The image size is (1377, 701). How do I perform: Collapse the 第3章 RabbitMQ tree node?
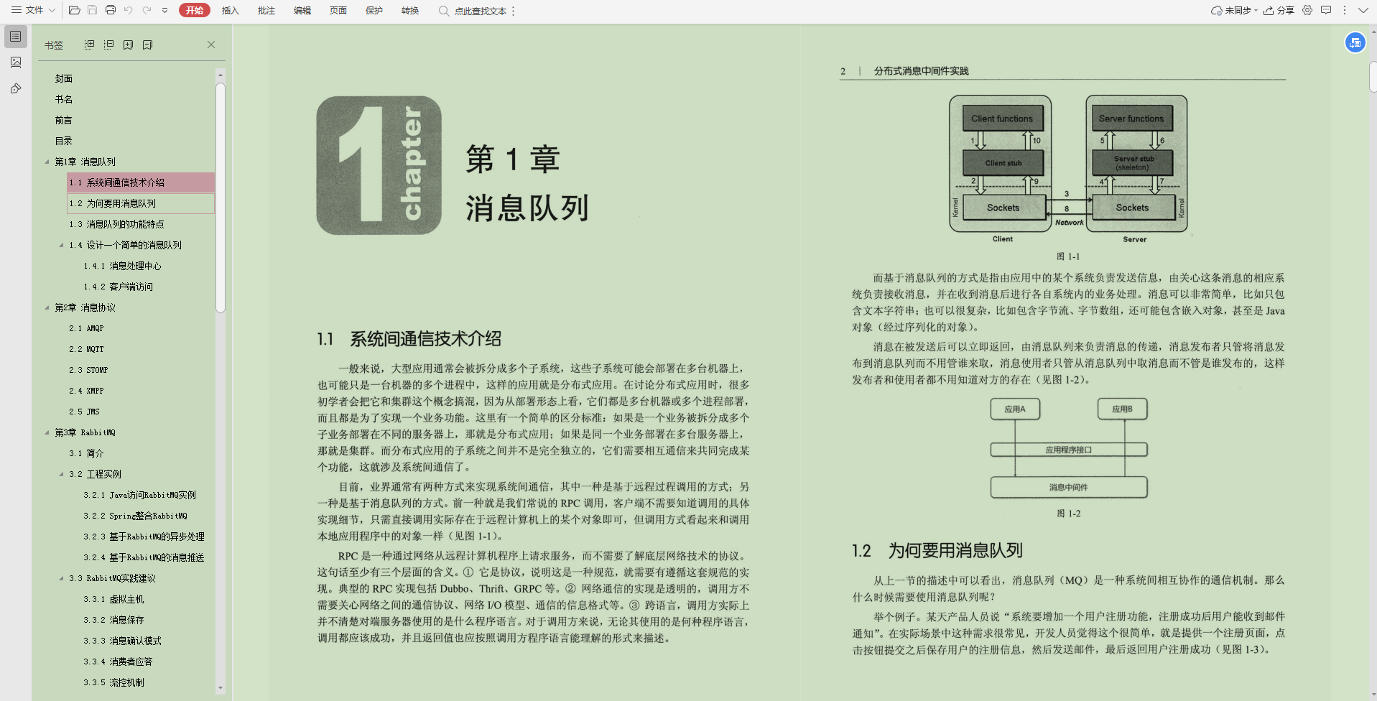47,432
